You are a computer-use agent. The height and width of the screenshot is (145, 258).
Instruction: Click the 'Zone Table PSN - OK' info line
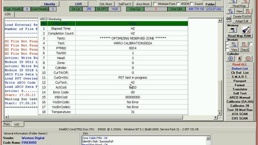[x=95, y=138]
